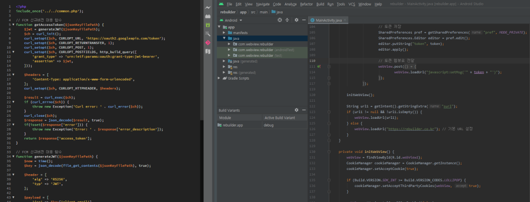Viewport: 530px width, 202px height.
Task: Fold the initWebView method at line 130
Action: (329, 152)
